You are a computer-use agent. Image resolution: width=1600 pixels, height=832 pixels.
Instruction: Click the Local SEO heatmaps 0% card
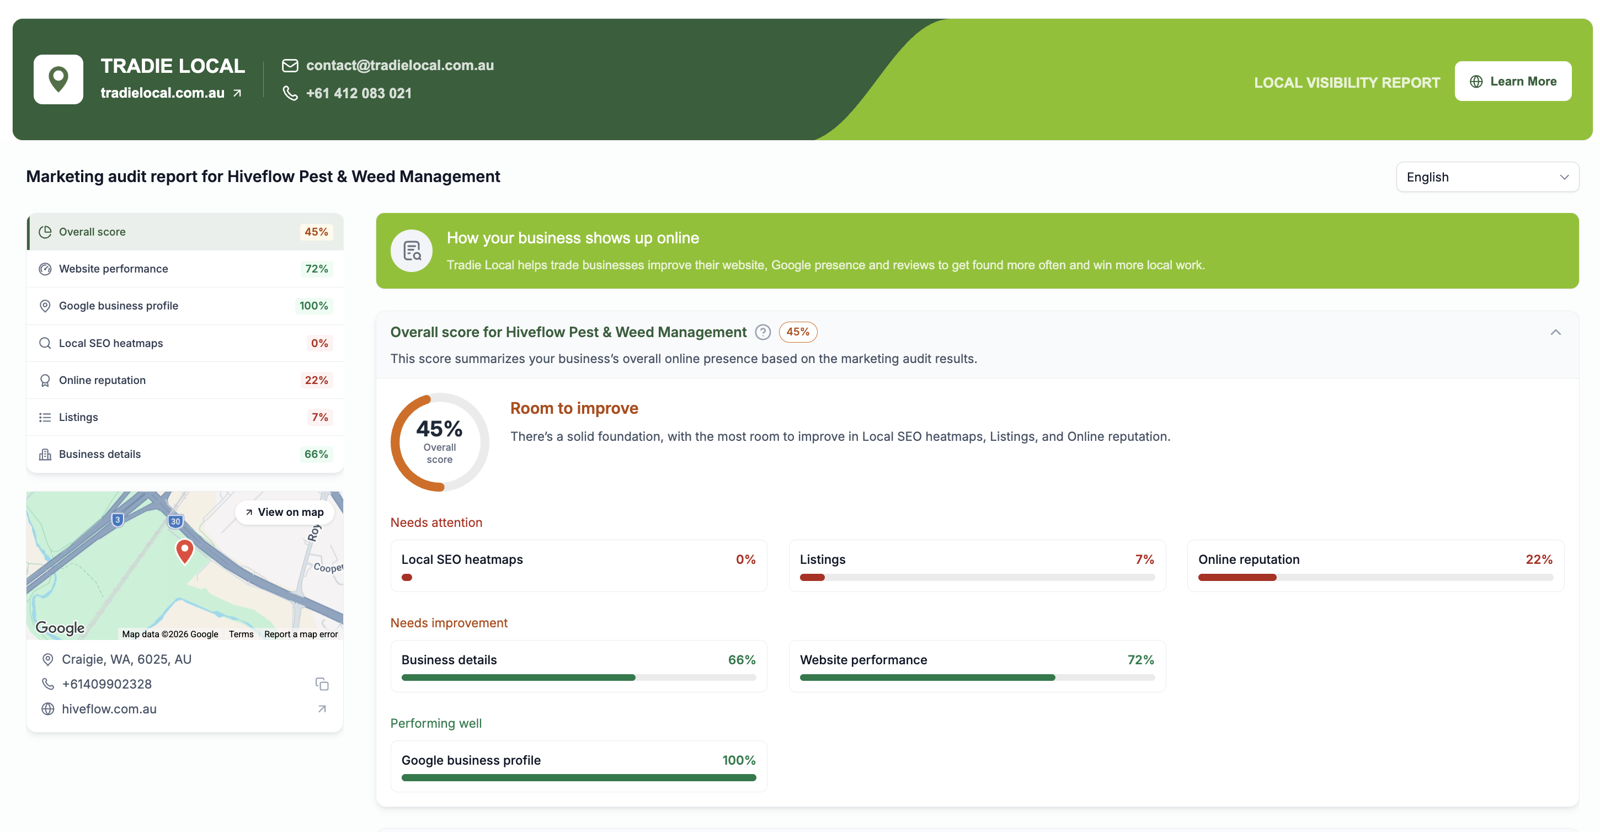[578, 566]
